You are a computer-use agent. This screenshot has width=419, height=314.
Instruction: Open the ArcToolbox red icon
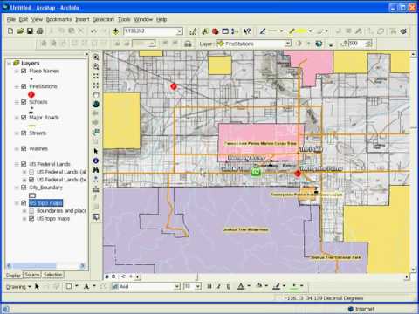[216, 31]
